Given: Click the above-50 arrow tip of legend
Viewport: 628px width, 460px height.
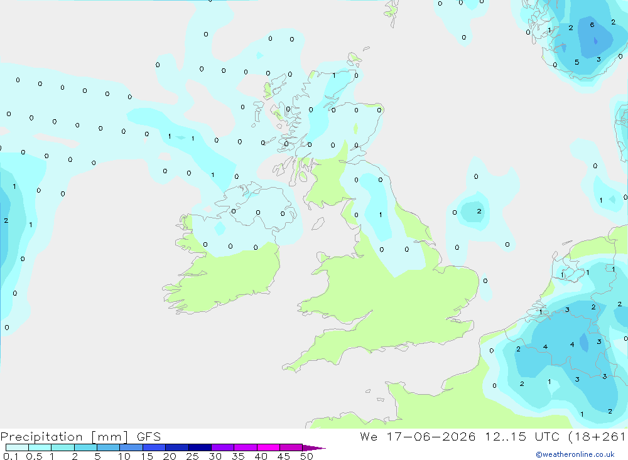Looking at the screenshot, I should click(x=314, y=448).
